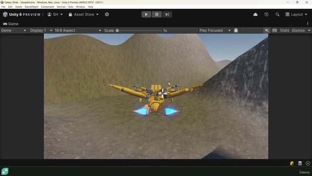Open the Layout dropdown

pyautogui.click(x=296, y=14)
